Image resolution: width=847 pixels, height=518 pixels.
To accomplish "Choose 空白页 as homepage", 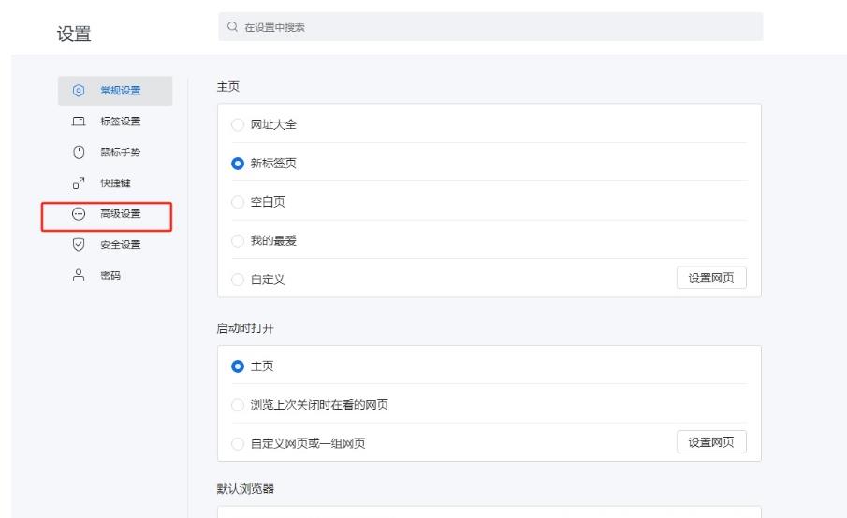I will click(x=238, y=202).
